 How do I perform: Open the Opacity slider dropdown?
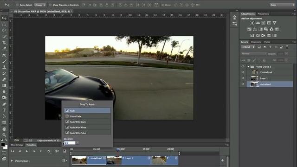(286, 54)
